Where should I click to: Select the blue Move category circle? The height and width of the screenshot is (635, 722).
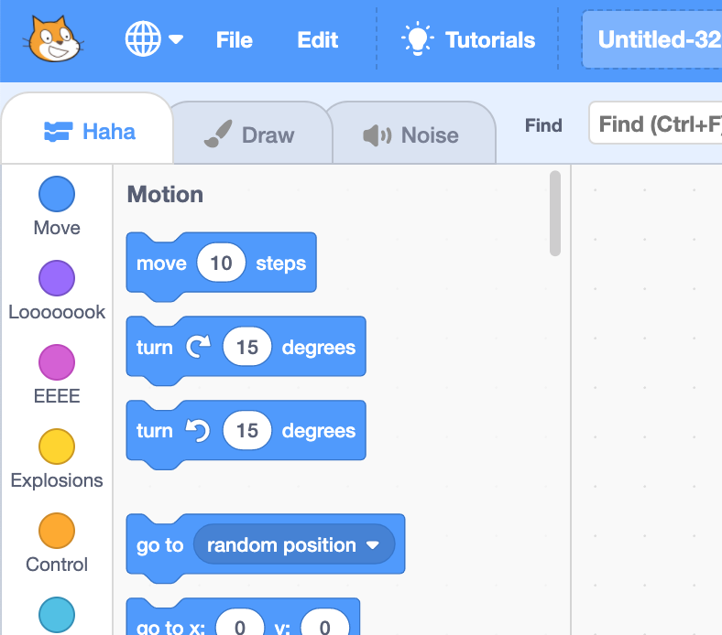point(57,194)
